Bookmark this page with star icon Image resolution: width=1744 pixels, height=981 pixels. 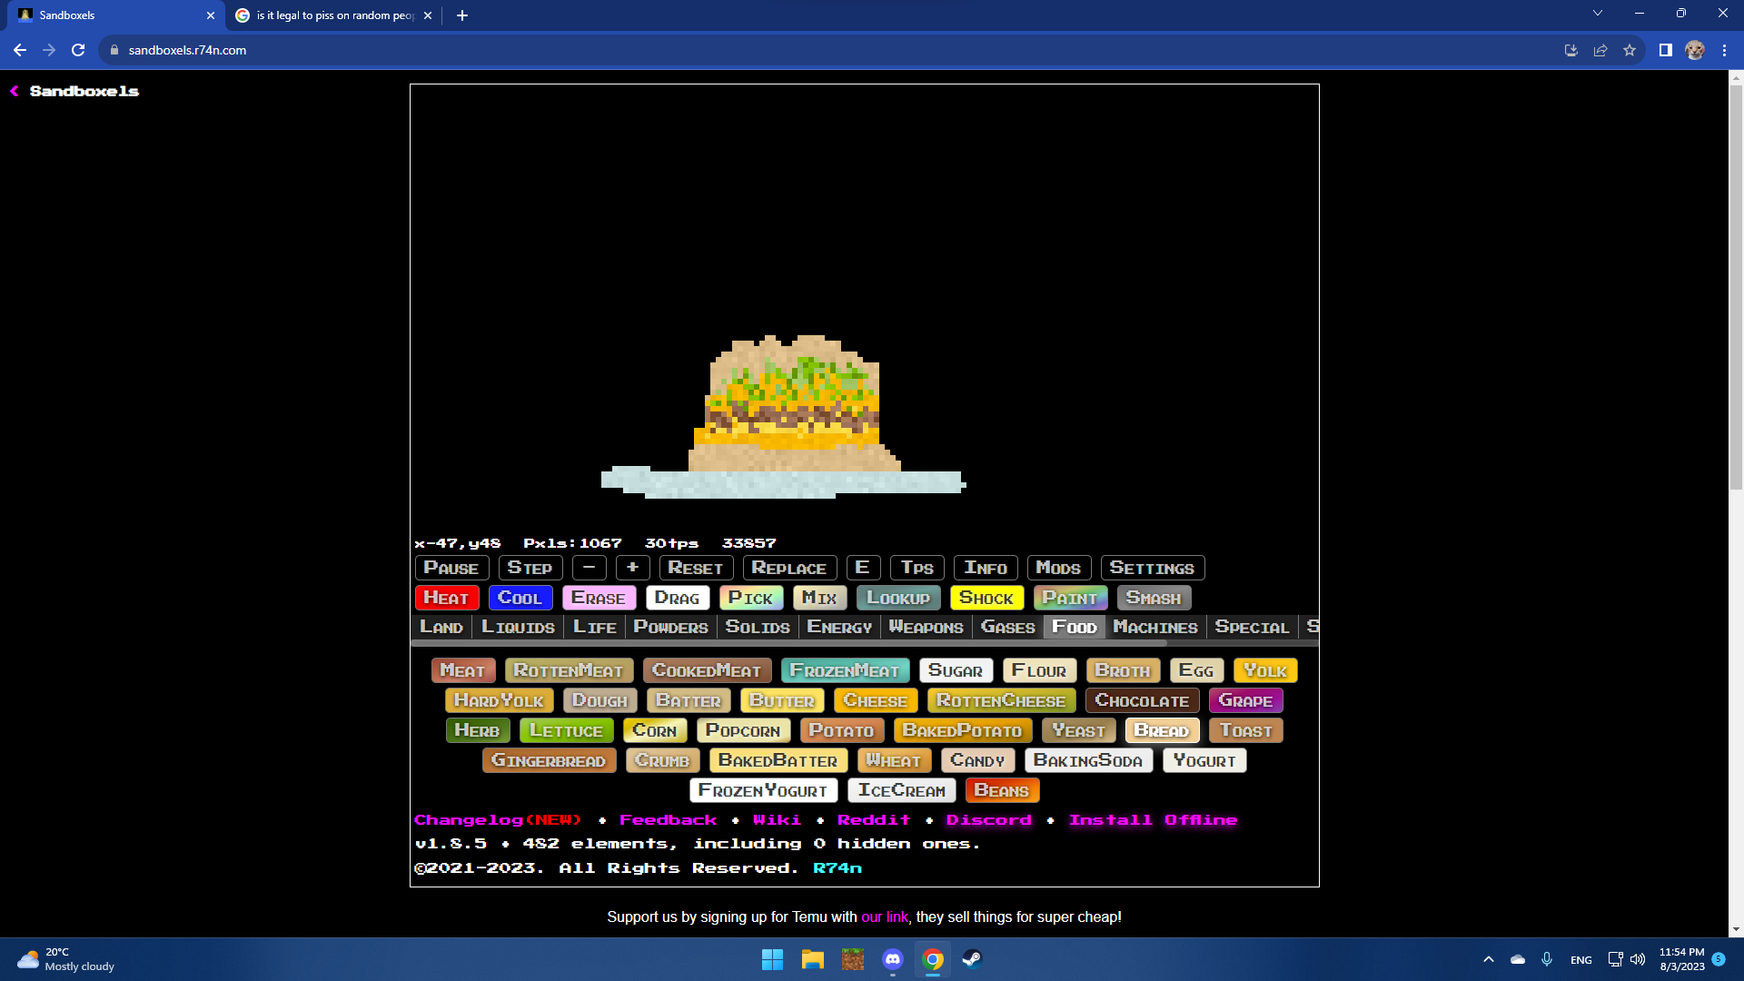1630,50
